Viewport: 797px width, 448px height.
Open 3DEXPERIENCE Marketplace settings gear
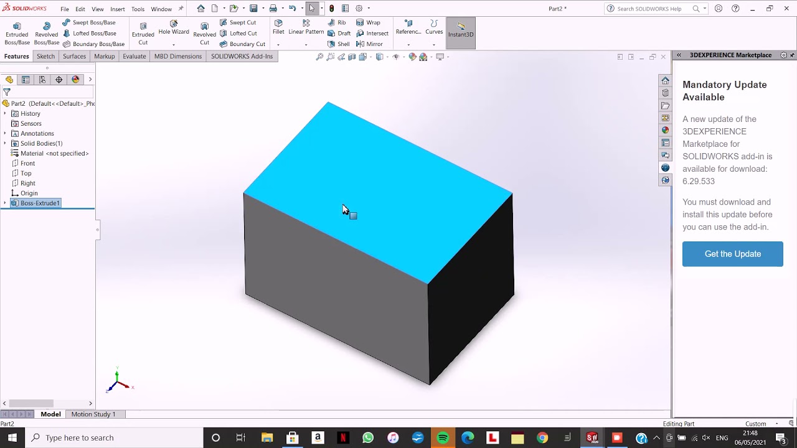[x=783, y=55]
